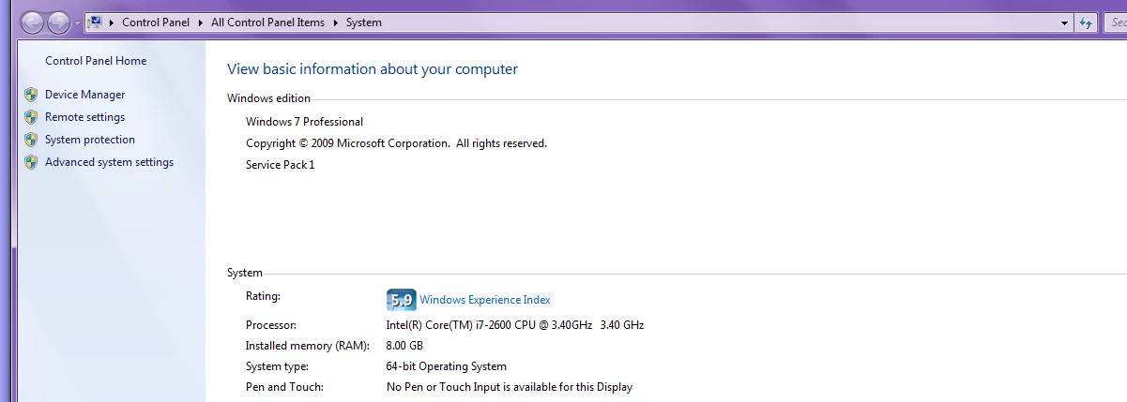Open address bar history dropdown
Viewport: 1127px width, 402px height.
[x=1064, y=22]
